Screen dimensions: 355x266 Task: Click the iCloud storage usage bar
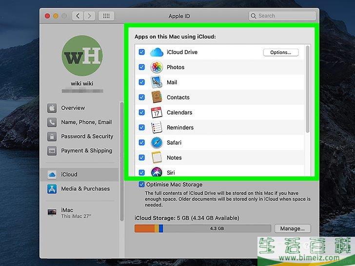pyautogui.click(x=203, y=228)
